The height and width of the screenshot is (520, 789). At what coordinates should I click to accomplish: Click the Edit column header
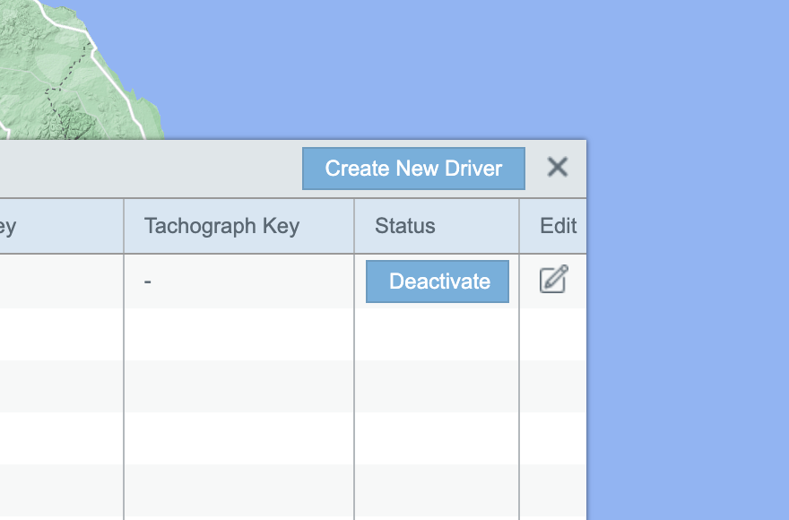pos(557,226)
